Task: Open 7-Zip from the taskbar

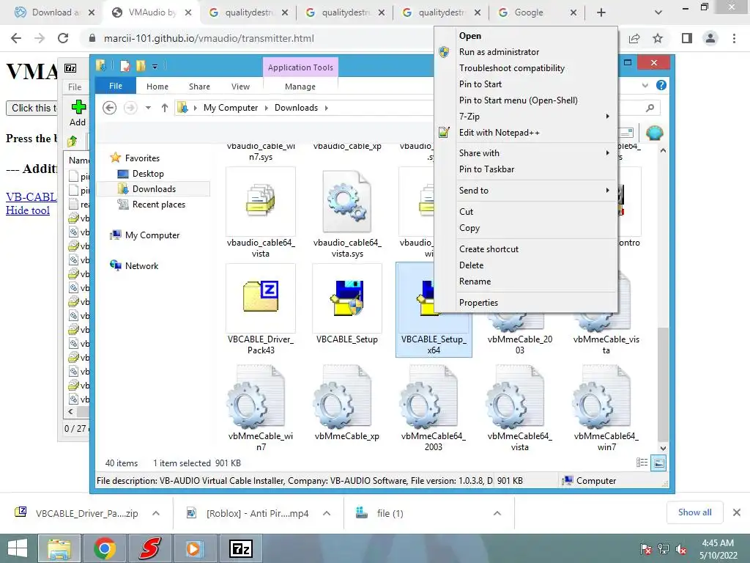Action: click(240, 548)
